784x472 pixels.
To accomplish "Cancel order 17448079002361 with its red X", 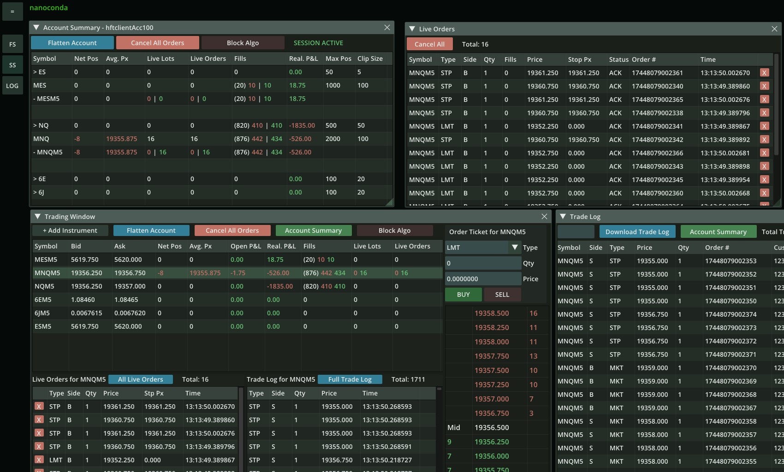I will [765, 72].
